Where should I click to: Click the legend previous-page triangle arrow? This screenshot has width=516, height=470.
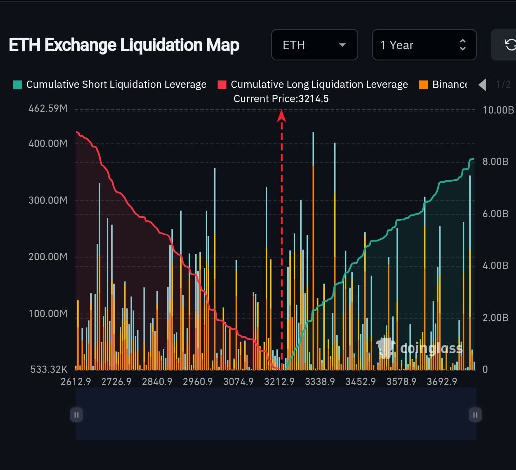482,85
